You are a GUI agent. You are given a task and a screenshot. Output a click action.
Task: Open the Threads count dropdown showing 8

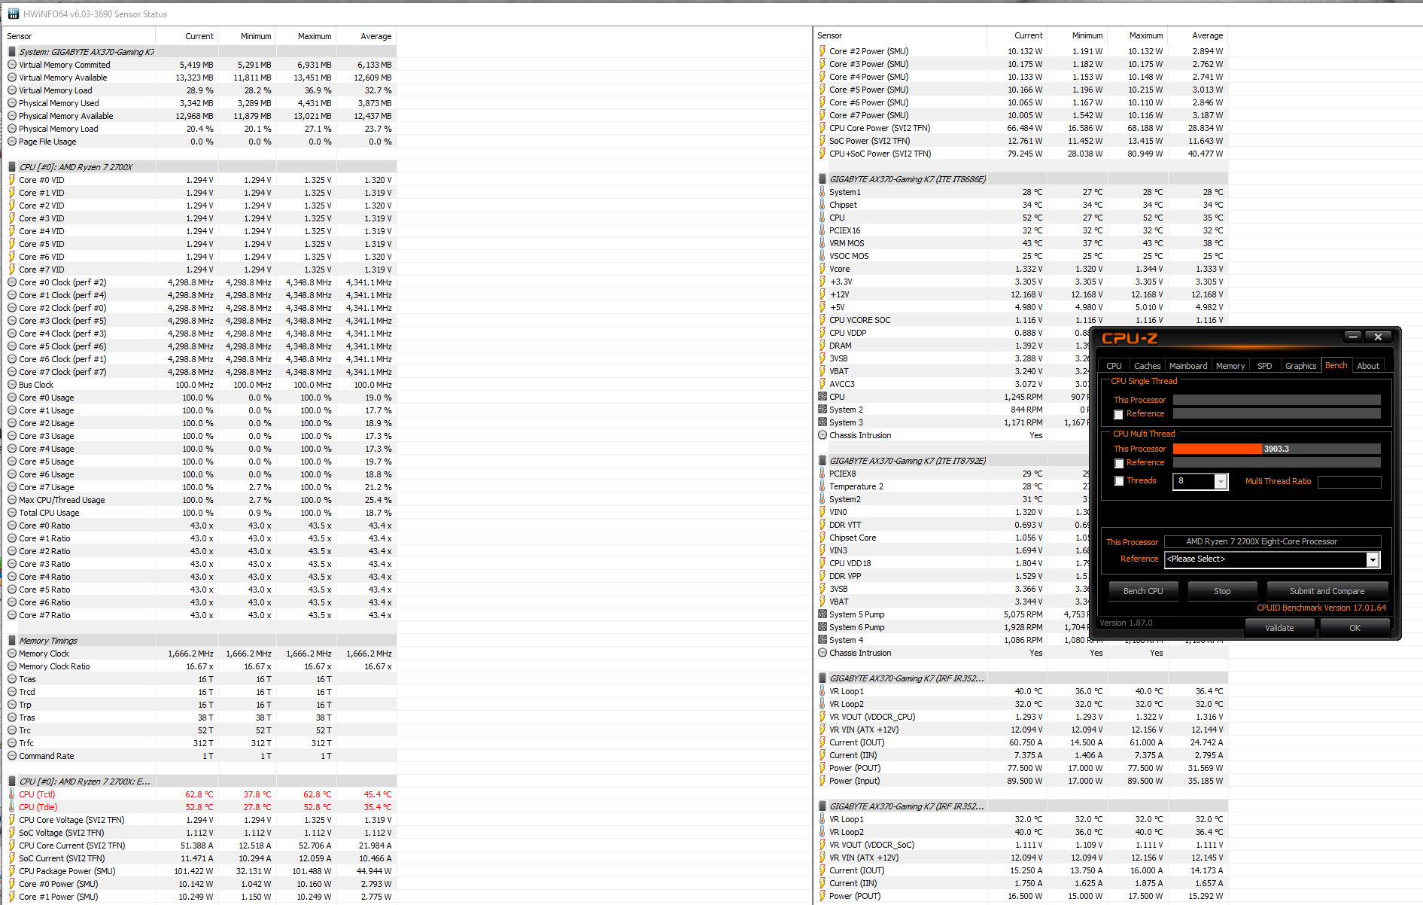(x=1221, y=481)
